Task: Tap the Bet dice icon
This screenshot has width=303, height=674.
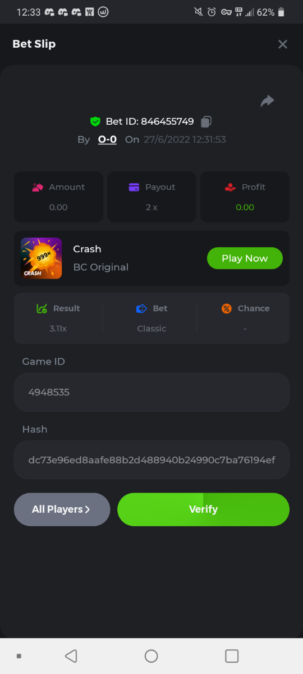Action: pyautogui.click(x=141, y=308)
